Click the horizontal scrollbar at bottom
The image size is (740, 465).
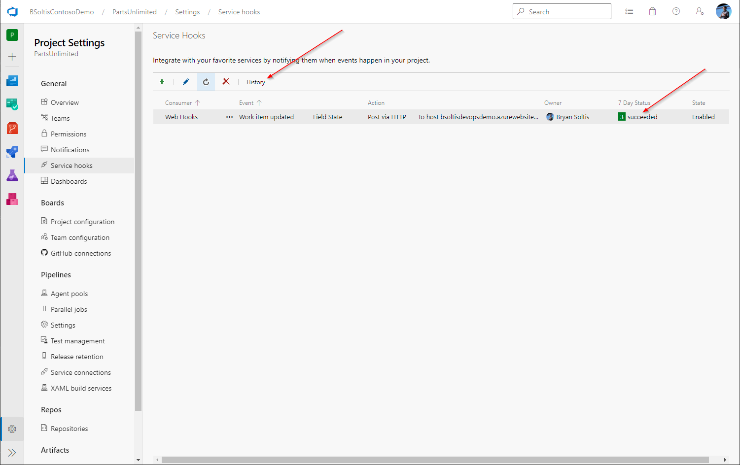[x=434, y=460]
